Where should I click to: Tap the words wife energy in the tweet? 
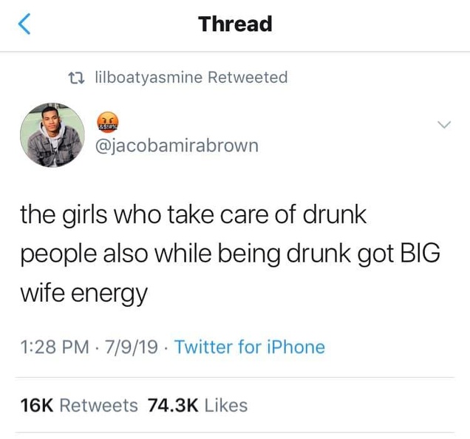coord(84,294)
